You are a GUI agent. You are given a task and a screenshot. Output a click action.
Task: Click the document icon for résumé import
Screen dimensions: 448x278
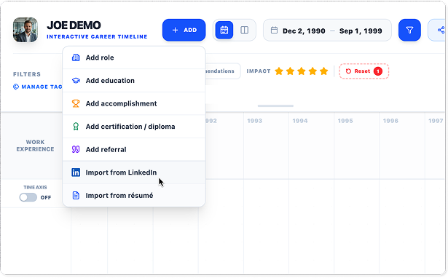(x=76, y=196)
